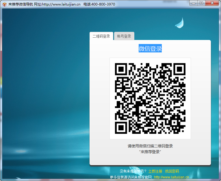Viewport: 221px width, 181px height.
Task: Click the app logo icon in title bar
Action: [x=5, y=4]
